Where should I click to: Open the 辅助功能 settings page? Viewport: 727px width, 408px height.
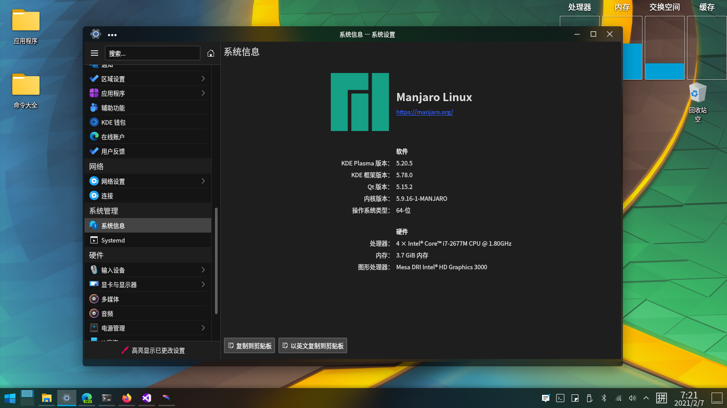pos(113,108)
